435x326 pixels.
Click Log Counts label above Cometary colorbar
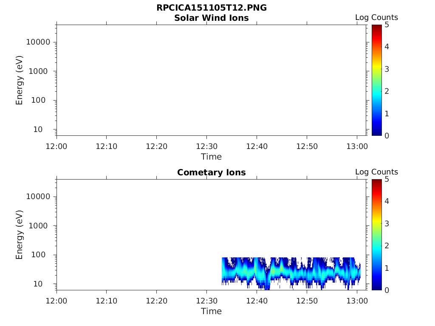point(376,172)
